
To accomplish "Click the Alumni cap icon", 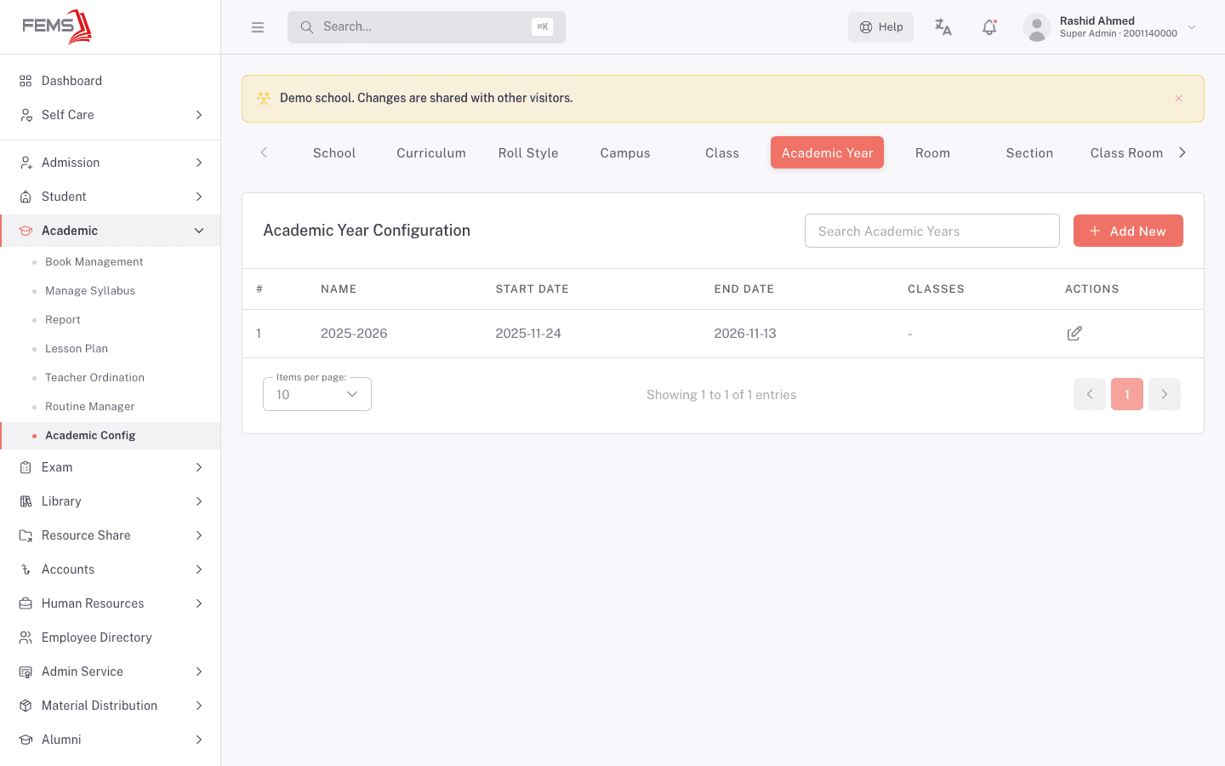I will pyautogui.click(x=26, y=740).
